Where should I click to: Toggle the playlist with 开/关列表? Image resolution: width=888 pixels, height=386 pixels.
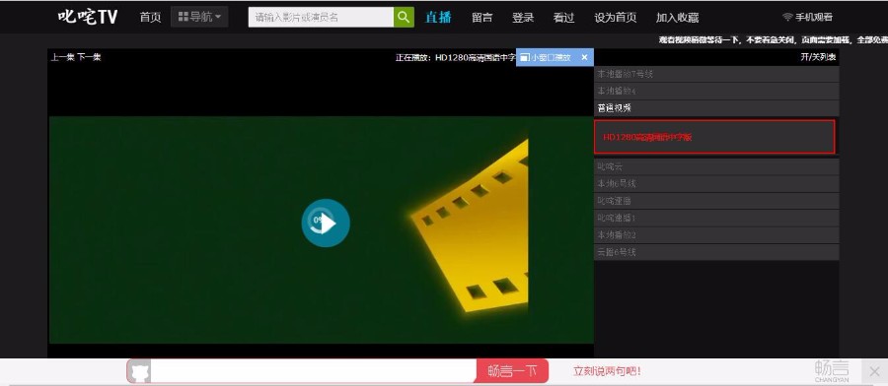[x=818, y=57]
